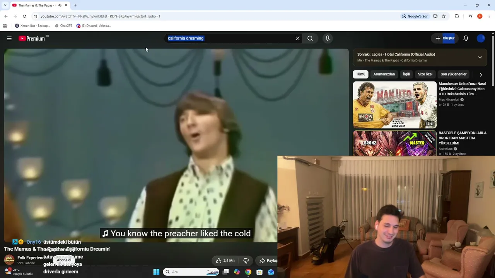The image size is (495, 278).
Task: Open the YouTube guide hamburger menu
Action: pos(9,38)
